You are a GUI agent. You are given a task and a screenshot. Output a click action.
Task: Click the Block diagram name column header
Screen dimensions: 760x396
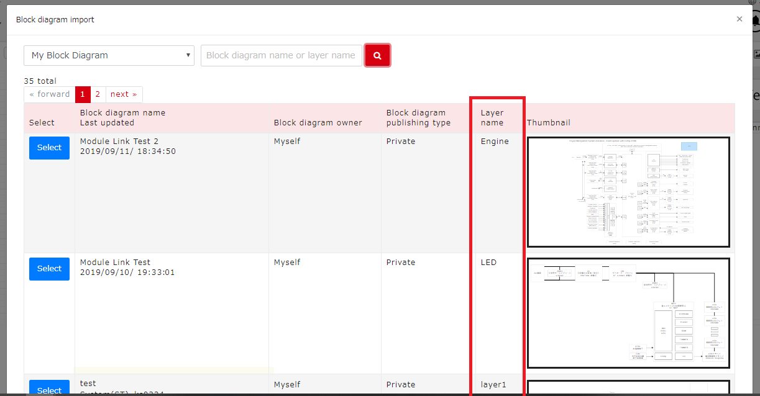[122, 112]
